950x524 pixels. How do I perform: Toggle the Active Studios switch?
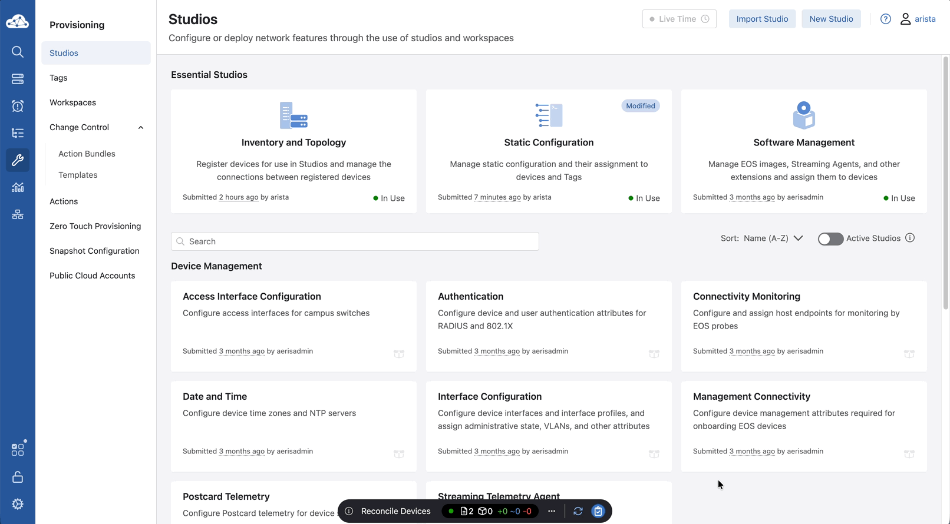click(830, 238)
